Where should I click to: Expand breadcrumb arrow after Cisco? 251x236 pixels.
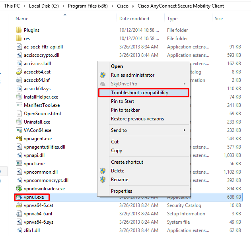coord(133,6)
